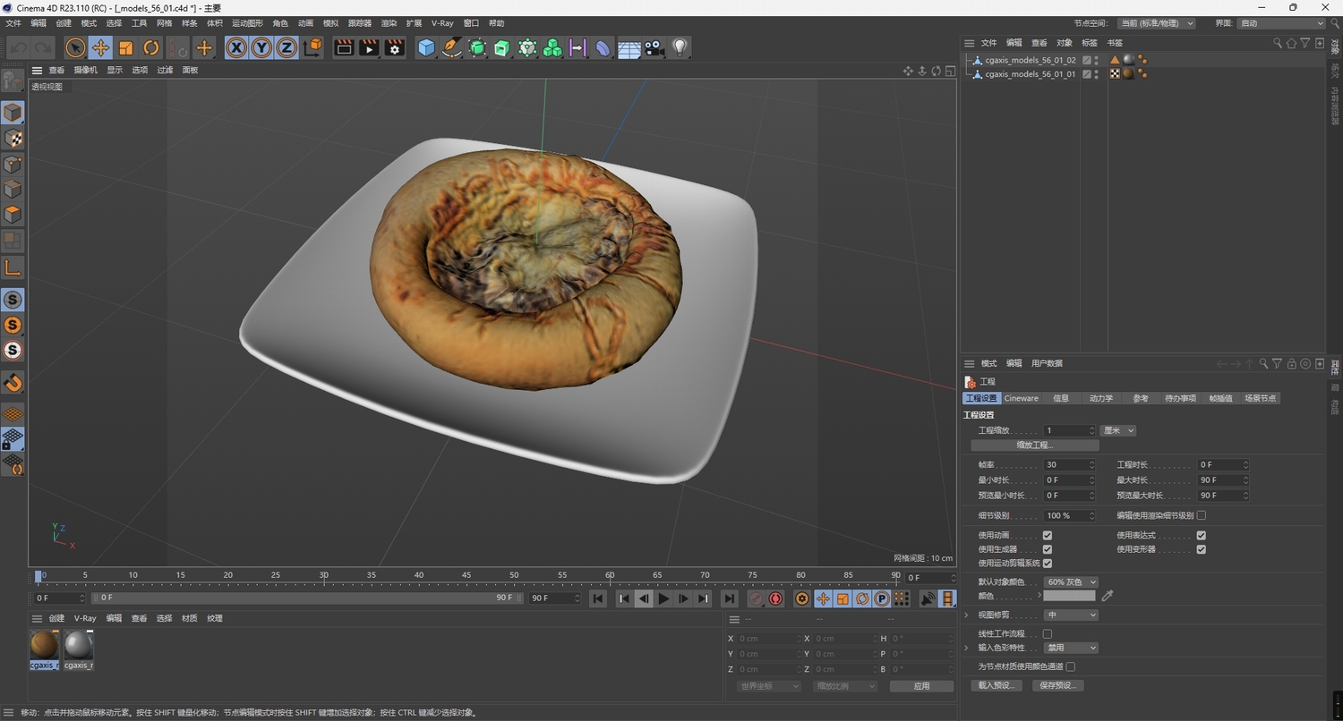Click the default object color swatch
This screenshot has width=1343, height=721.
point(1069,596)
